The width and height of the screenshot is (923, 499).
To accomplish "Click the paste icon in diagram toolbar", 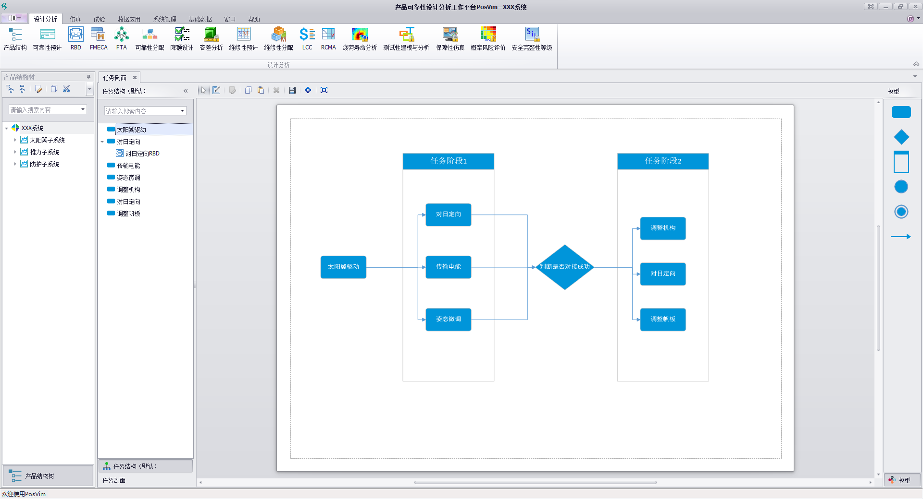I will [x=261, y=90].
